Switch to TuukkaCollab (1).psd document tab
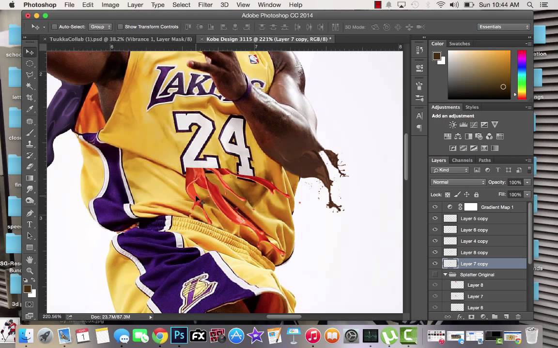 click(120, 39)
